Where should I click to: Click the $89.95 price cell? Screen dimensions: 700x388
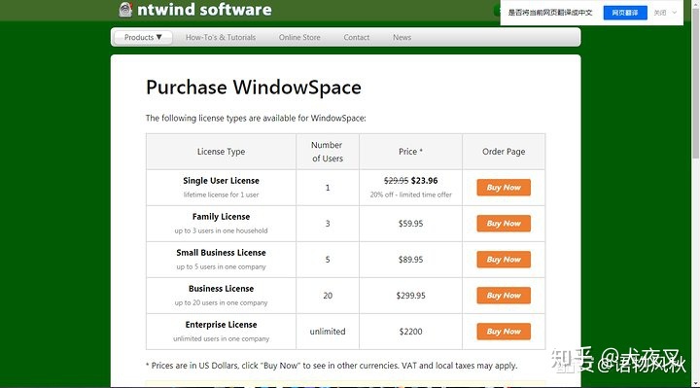click(410, 260)
